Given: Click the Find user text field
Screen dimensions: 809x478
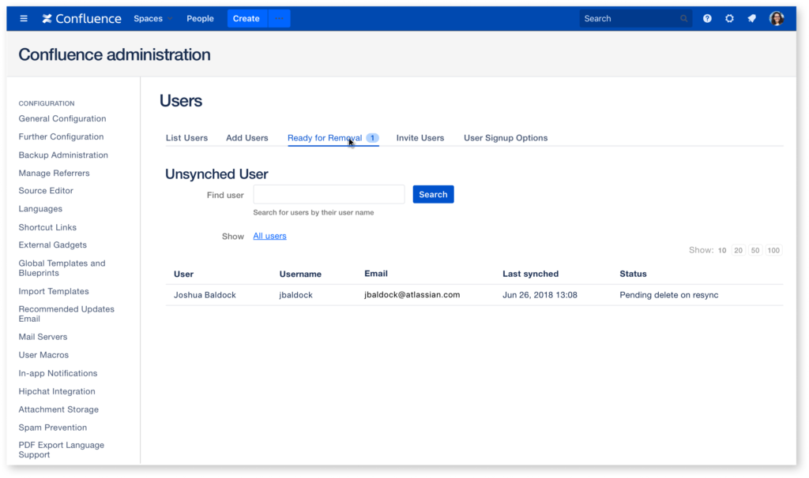Looking at the screenshot, I should pyautogui.click(x=329, y=195).
